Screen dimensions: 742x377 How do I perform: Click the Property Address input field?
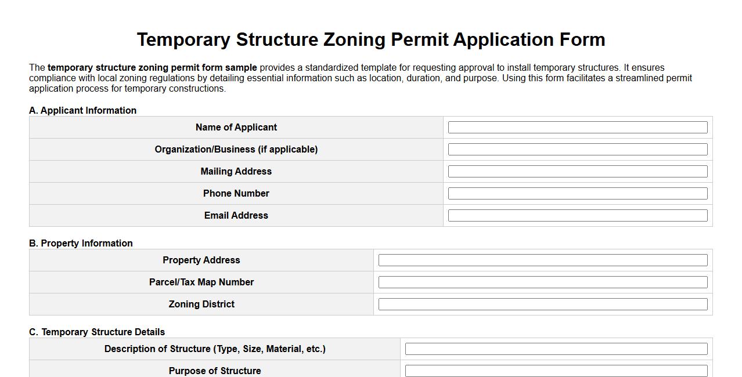coord(542,260)
